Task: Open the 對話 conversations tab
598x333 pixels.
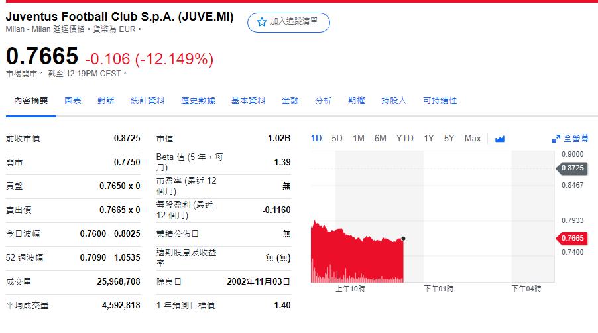Action: [105, 101]
